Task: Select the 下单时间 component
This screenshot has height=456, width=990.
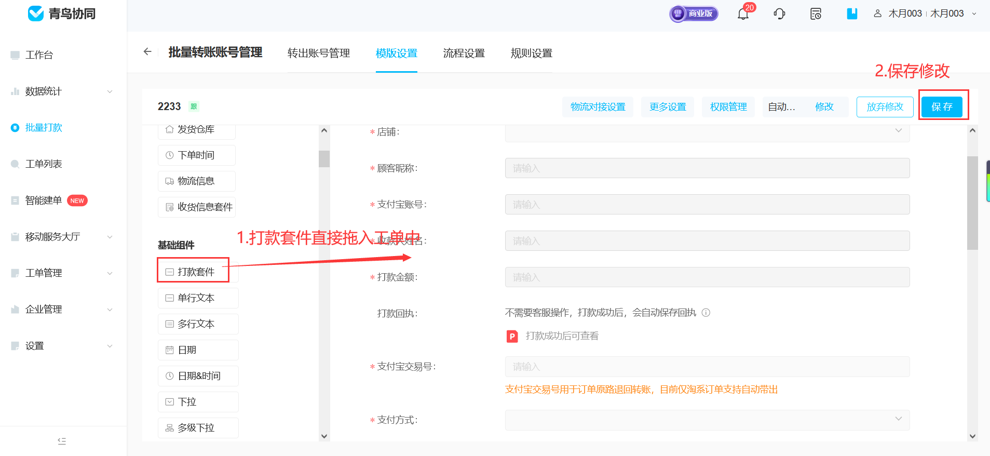Action: (x=197, y=155)
